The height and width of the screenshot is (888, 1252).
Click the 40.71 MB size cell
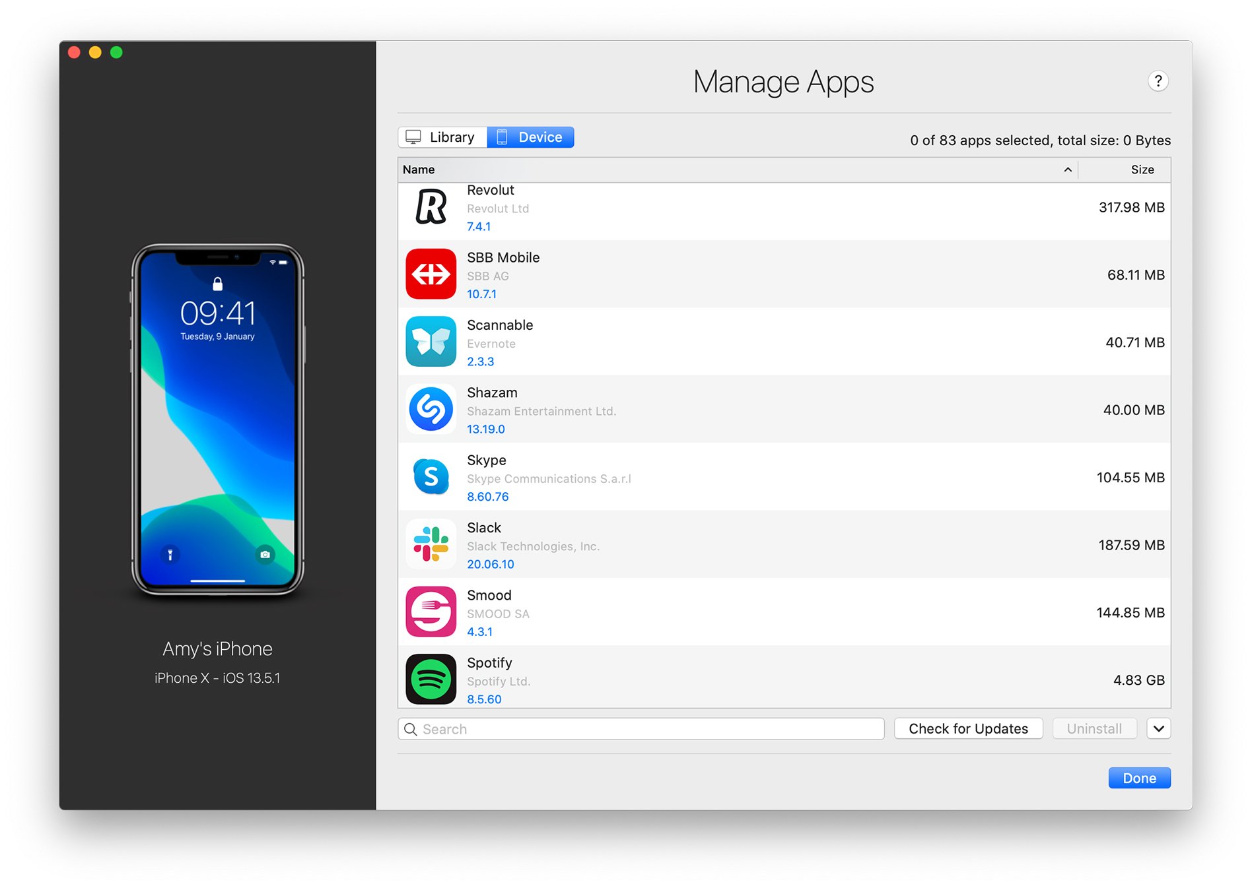click(1135, 342)
